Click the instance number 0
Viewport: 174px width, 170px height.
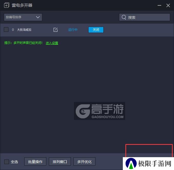[x=13, y=30]
